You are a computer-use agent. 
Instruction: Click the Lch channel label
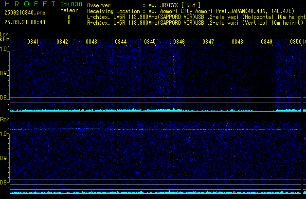coord(4,34)
